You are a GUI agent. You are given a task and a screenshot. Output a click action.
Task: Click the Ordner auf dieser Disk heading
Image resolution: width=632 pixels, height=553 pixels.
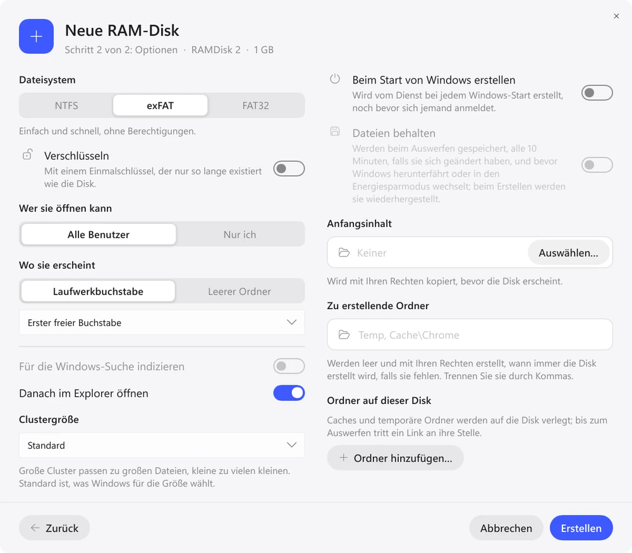379,400
